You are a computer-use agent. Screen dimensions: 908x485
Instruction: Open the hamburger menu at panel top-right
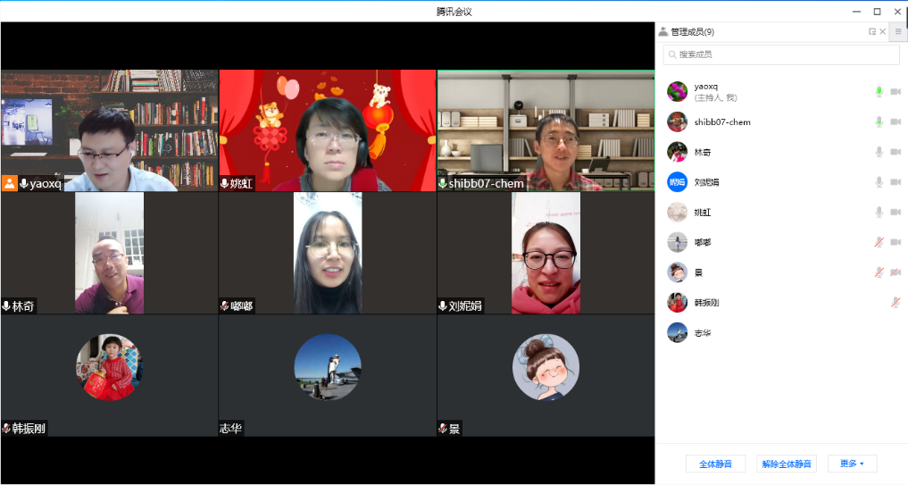[x=898, y=32]
